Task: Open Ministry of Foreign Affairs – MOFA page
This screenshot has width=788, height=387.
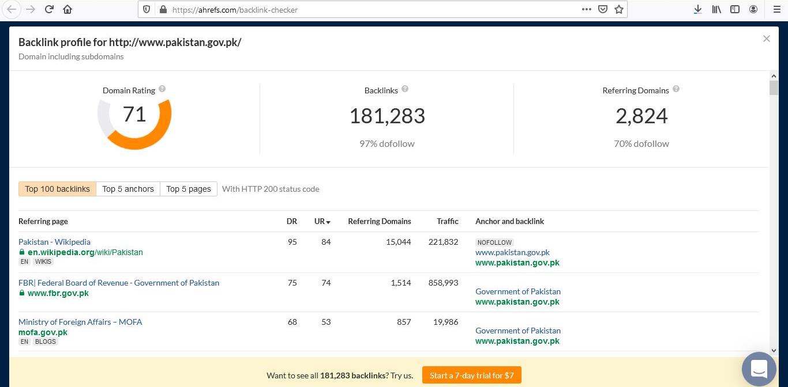Action: pyautogui.click(x=80, y=322)
